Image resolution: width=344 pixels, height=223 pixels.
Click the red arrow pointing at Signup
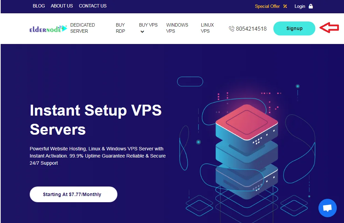click(329, 28)
